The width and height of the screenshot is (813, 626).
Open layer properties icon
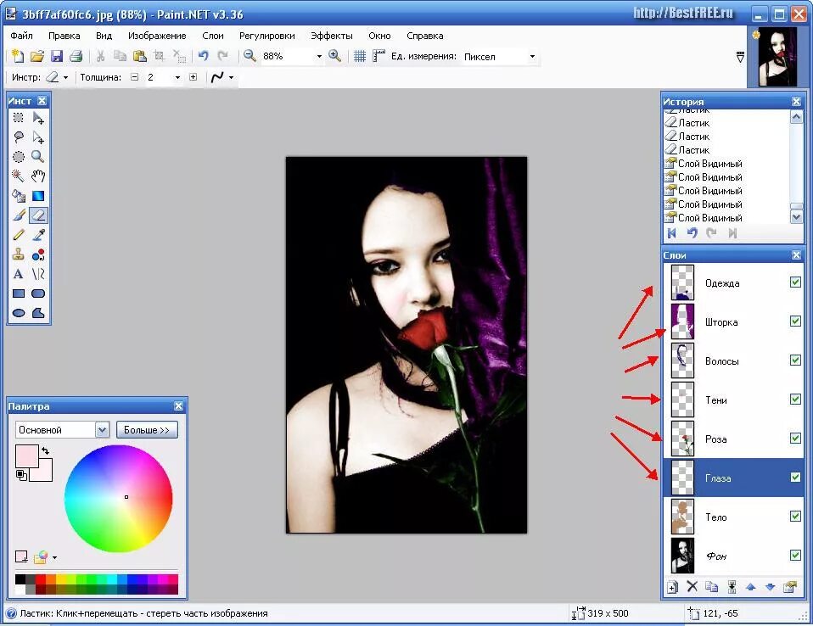click(x=790, y=587)
